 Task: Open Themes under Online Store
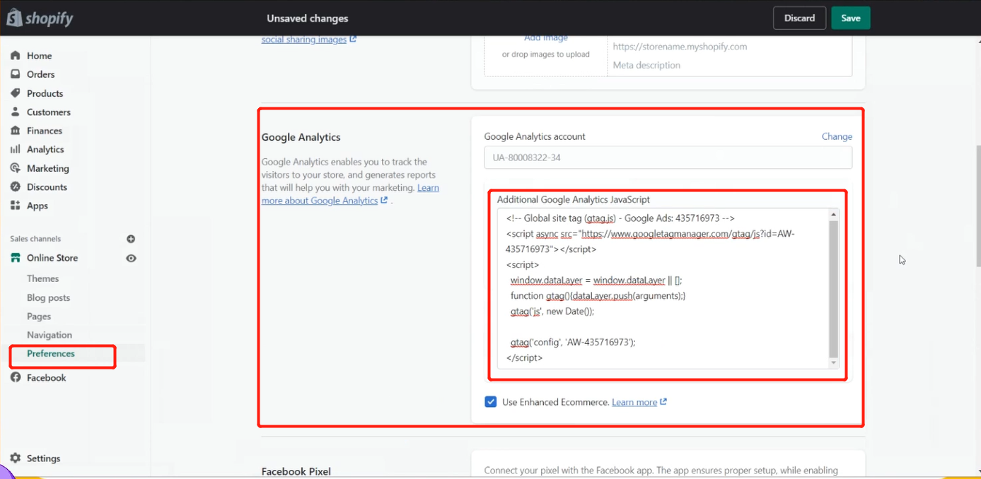(x=42, y=278)
